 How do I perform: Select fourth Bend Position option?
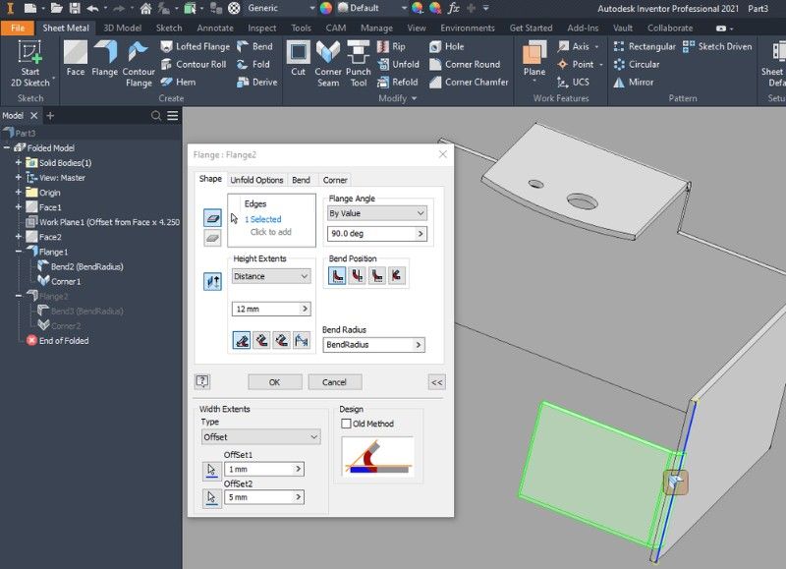click(x=397, y=276)
